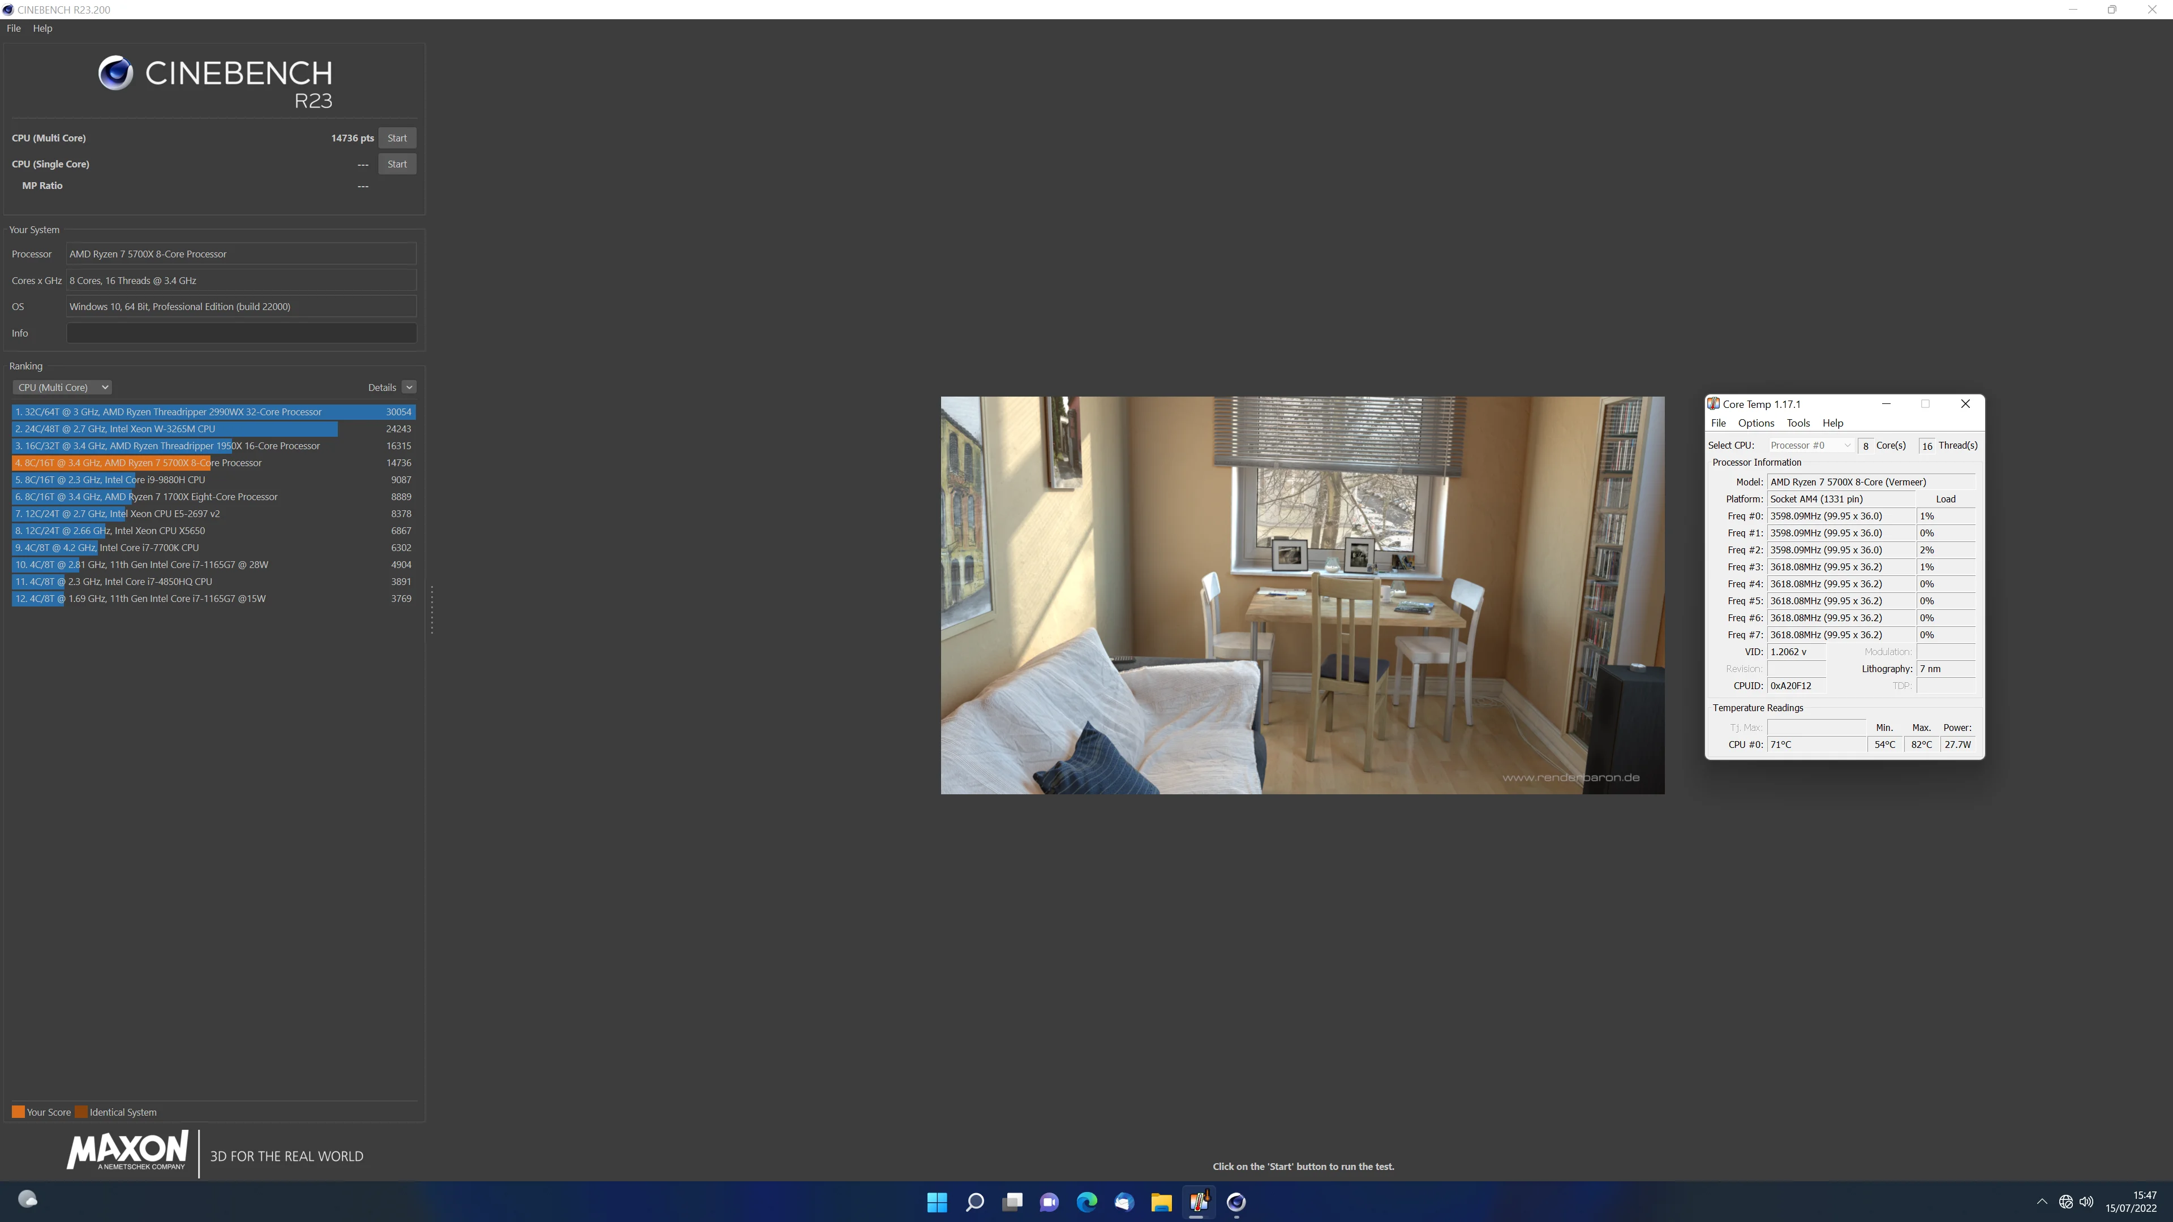Select the Ryzen 7 5700X ranking row
The width and height of the screenshot is (2173, 1222).
(213, 463)
